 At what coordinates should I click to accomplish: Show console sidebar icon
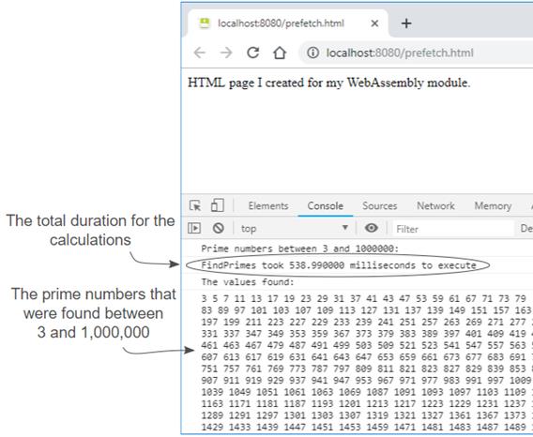(x=194, y=228)
